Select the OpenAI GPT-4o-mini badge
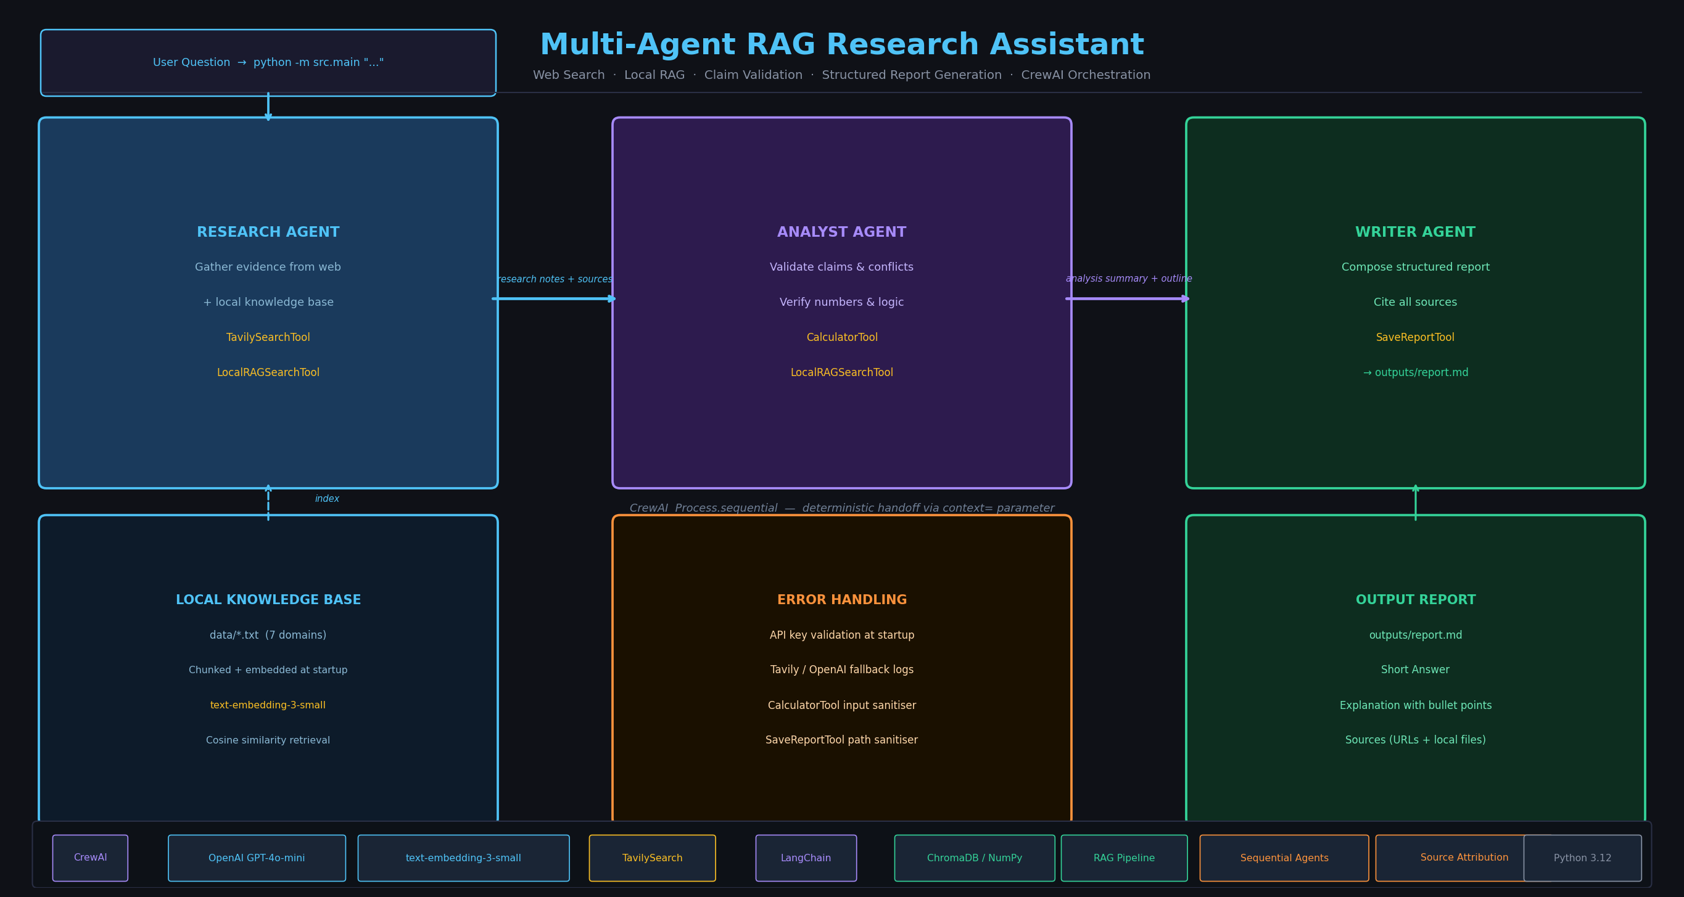 tap(256, 858)
